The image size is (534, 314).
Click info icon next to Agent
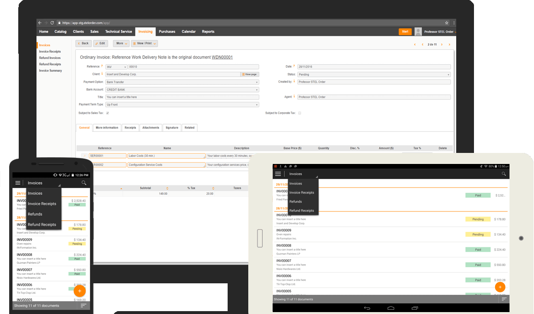(294, 96)
